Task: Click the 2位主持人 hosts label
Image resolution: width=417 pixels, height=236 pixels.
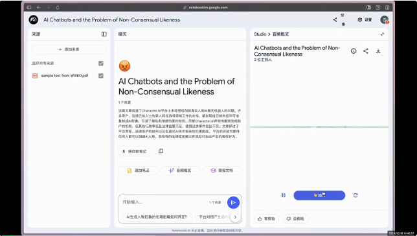Action: [263, 60]
